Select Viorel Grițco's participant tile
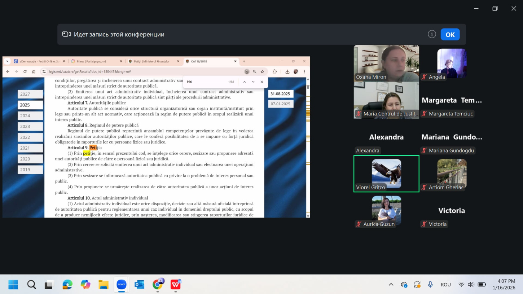The width and height of the screenshot is (523, 294). [x=386, y=174]
